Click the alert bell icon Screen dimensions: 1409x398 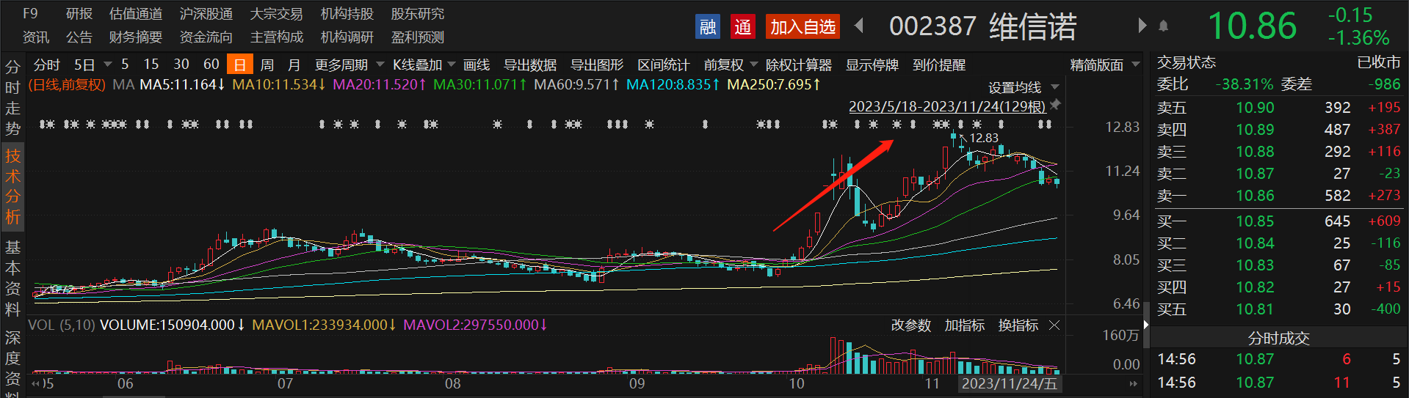click(1163, 26)
